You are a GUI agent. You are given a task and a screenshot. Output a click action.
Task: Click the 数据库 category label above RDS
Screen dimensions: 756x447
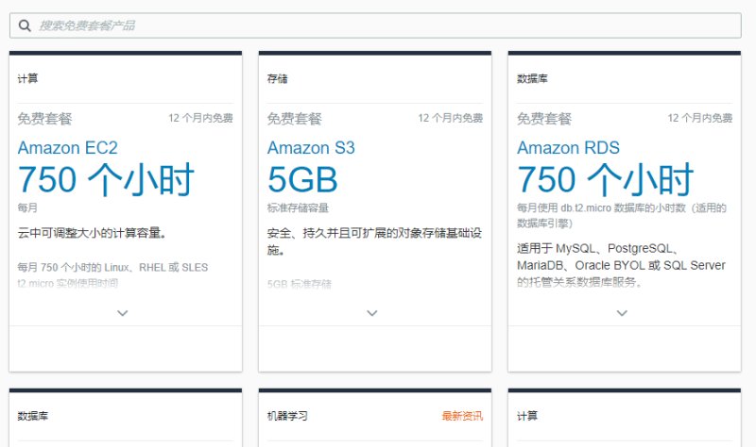click(532, 78)
